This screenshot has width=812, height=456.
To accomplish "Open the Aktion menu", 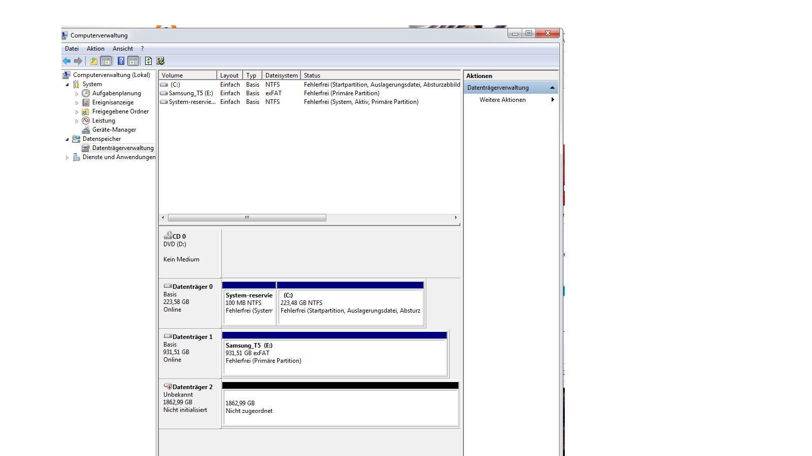I will (x=95, y=49).
